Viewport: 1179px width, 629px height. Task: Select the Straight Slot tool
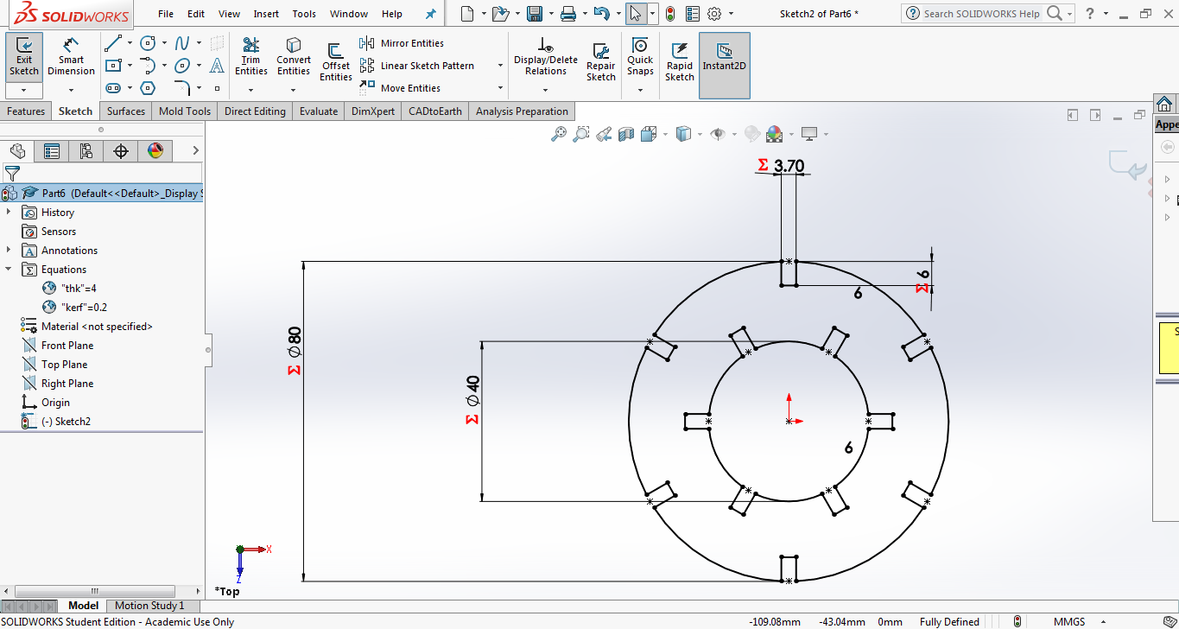coord(112,88)
